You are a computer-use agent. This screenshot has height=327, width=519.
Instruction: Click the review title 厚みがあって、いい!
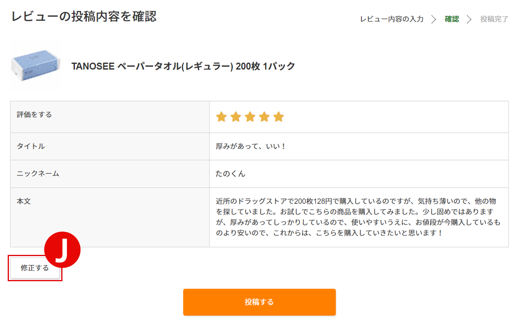(x=251, y=146)
